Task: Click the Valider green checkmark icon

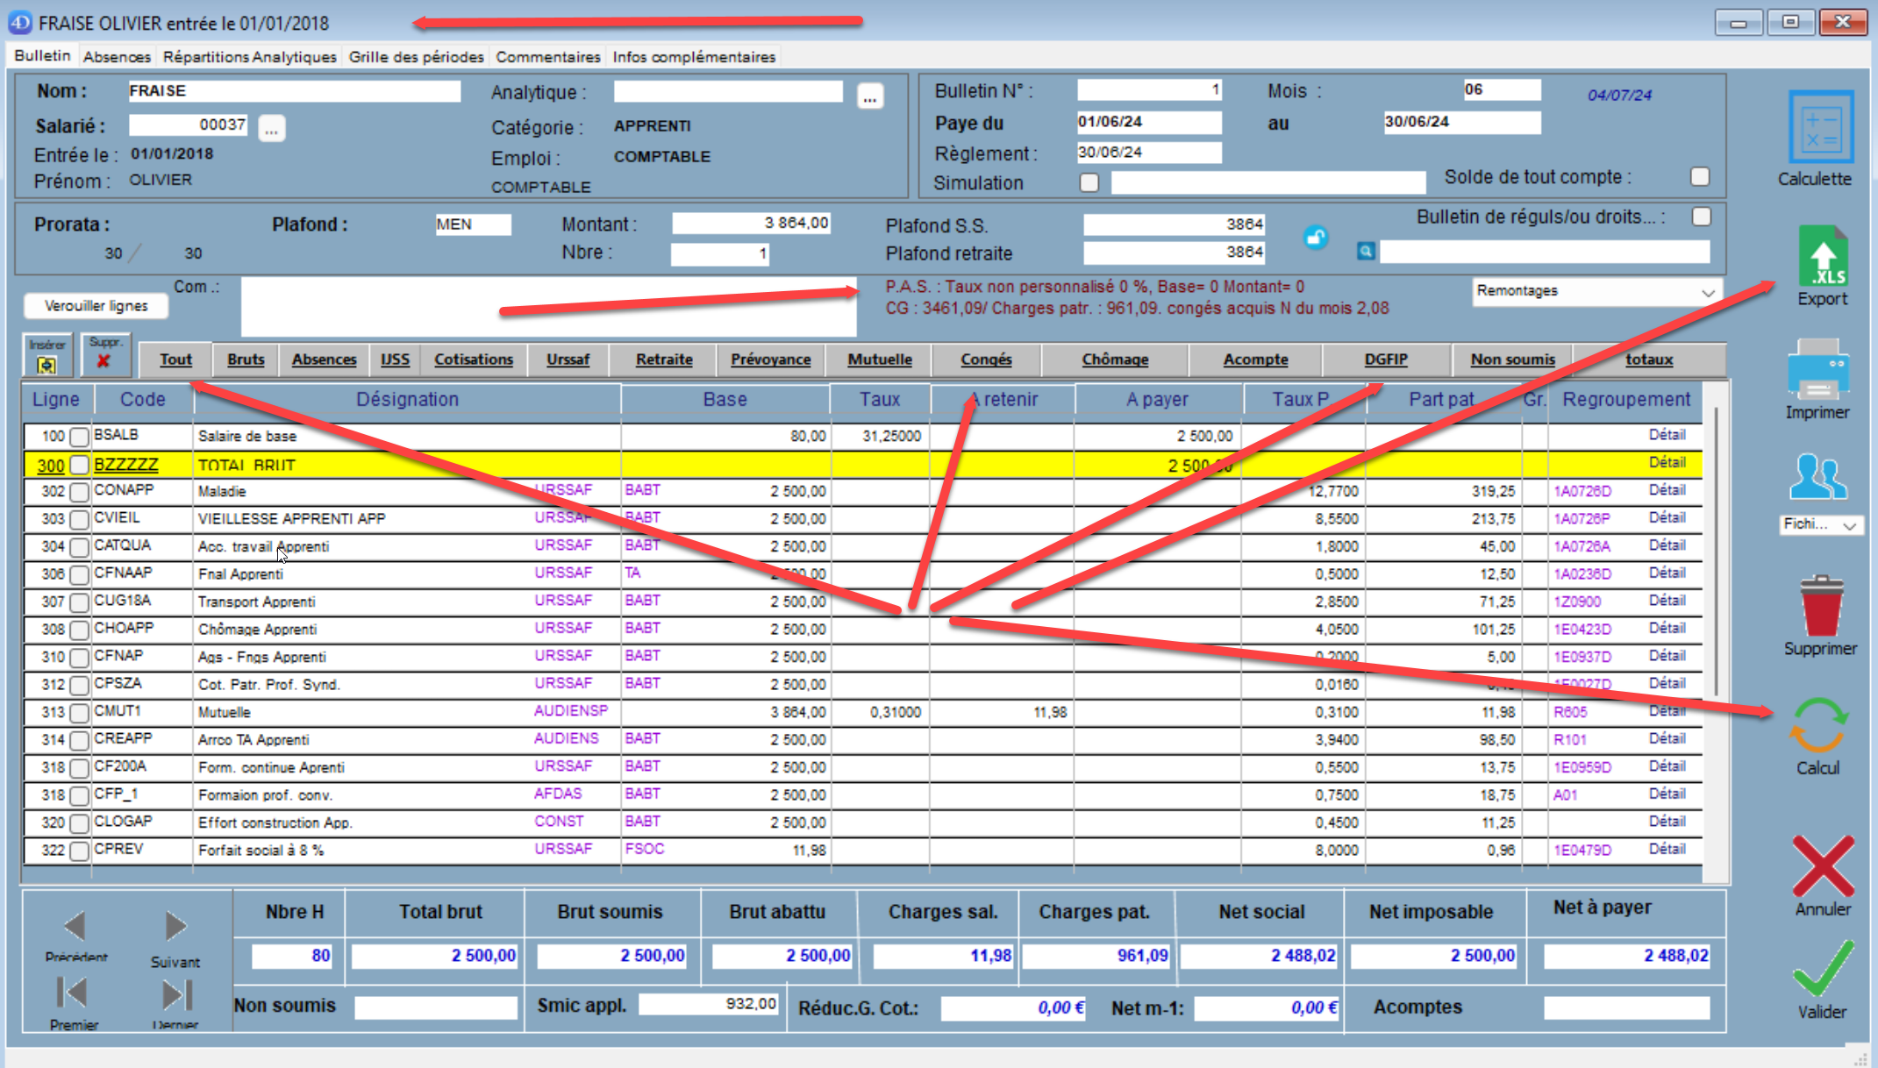Action: 1822,968
